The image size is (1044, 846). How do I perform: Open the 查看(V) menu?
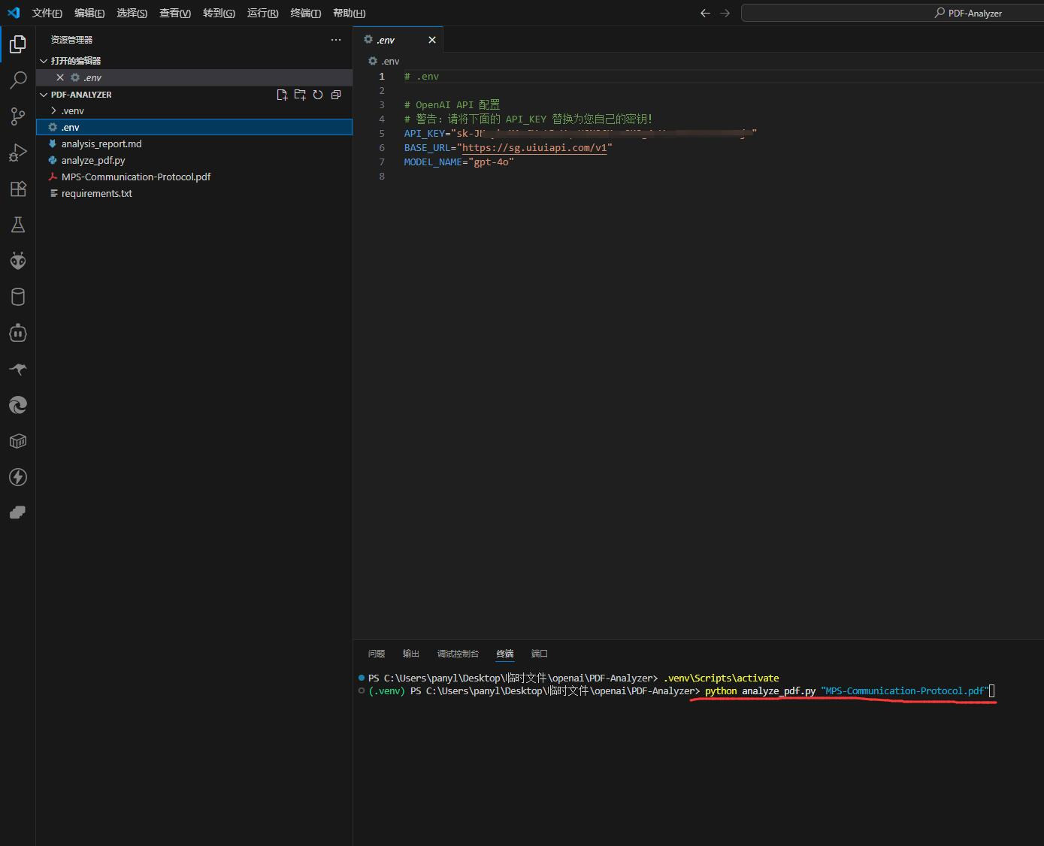(175, 13)
